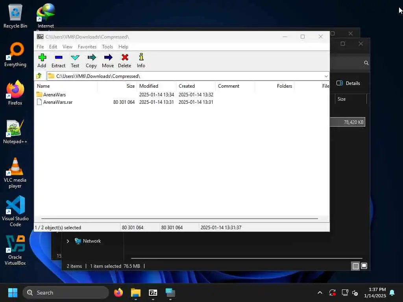Select the ArenaWars.rar file

point(58,102)
